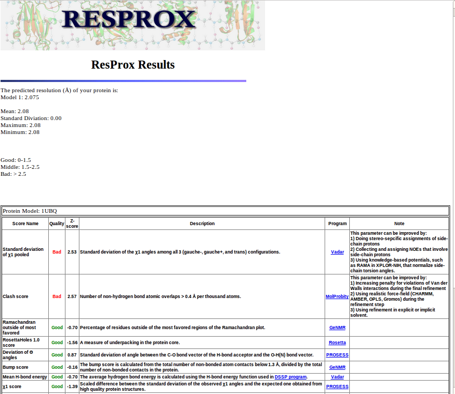
Task: Click the predicted resolution intro sentence
Action: tap(59, 91)
